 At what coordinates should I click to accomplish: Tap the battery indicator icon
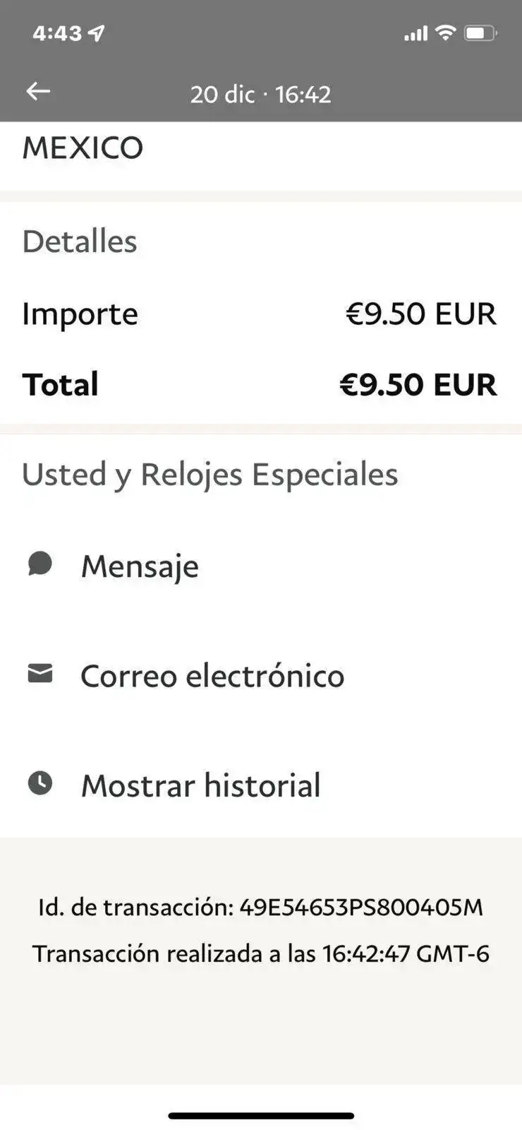[481, 32]
